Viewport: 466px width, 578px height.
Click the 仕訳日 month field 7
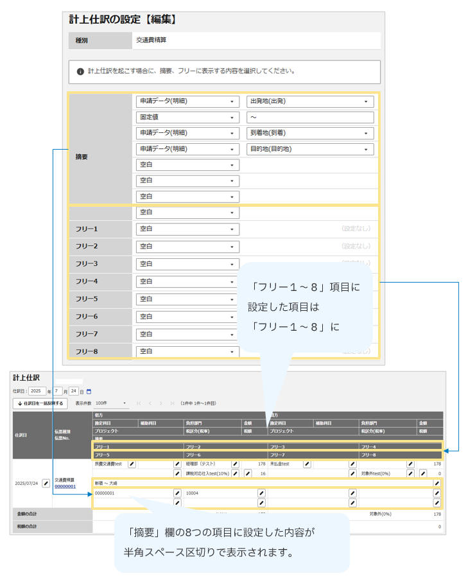pyautogui.click(x=58, y=391)
